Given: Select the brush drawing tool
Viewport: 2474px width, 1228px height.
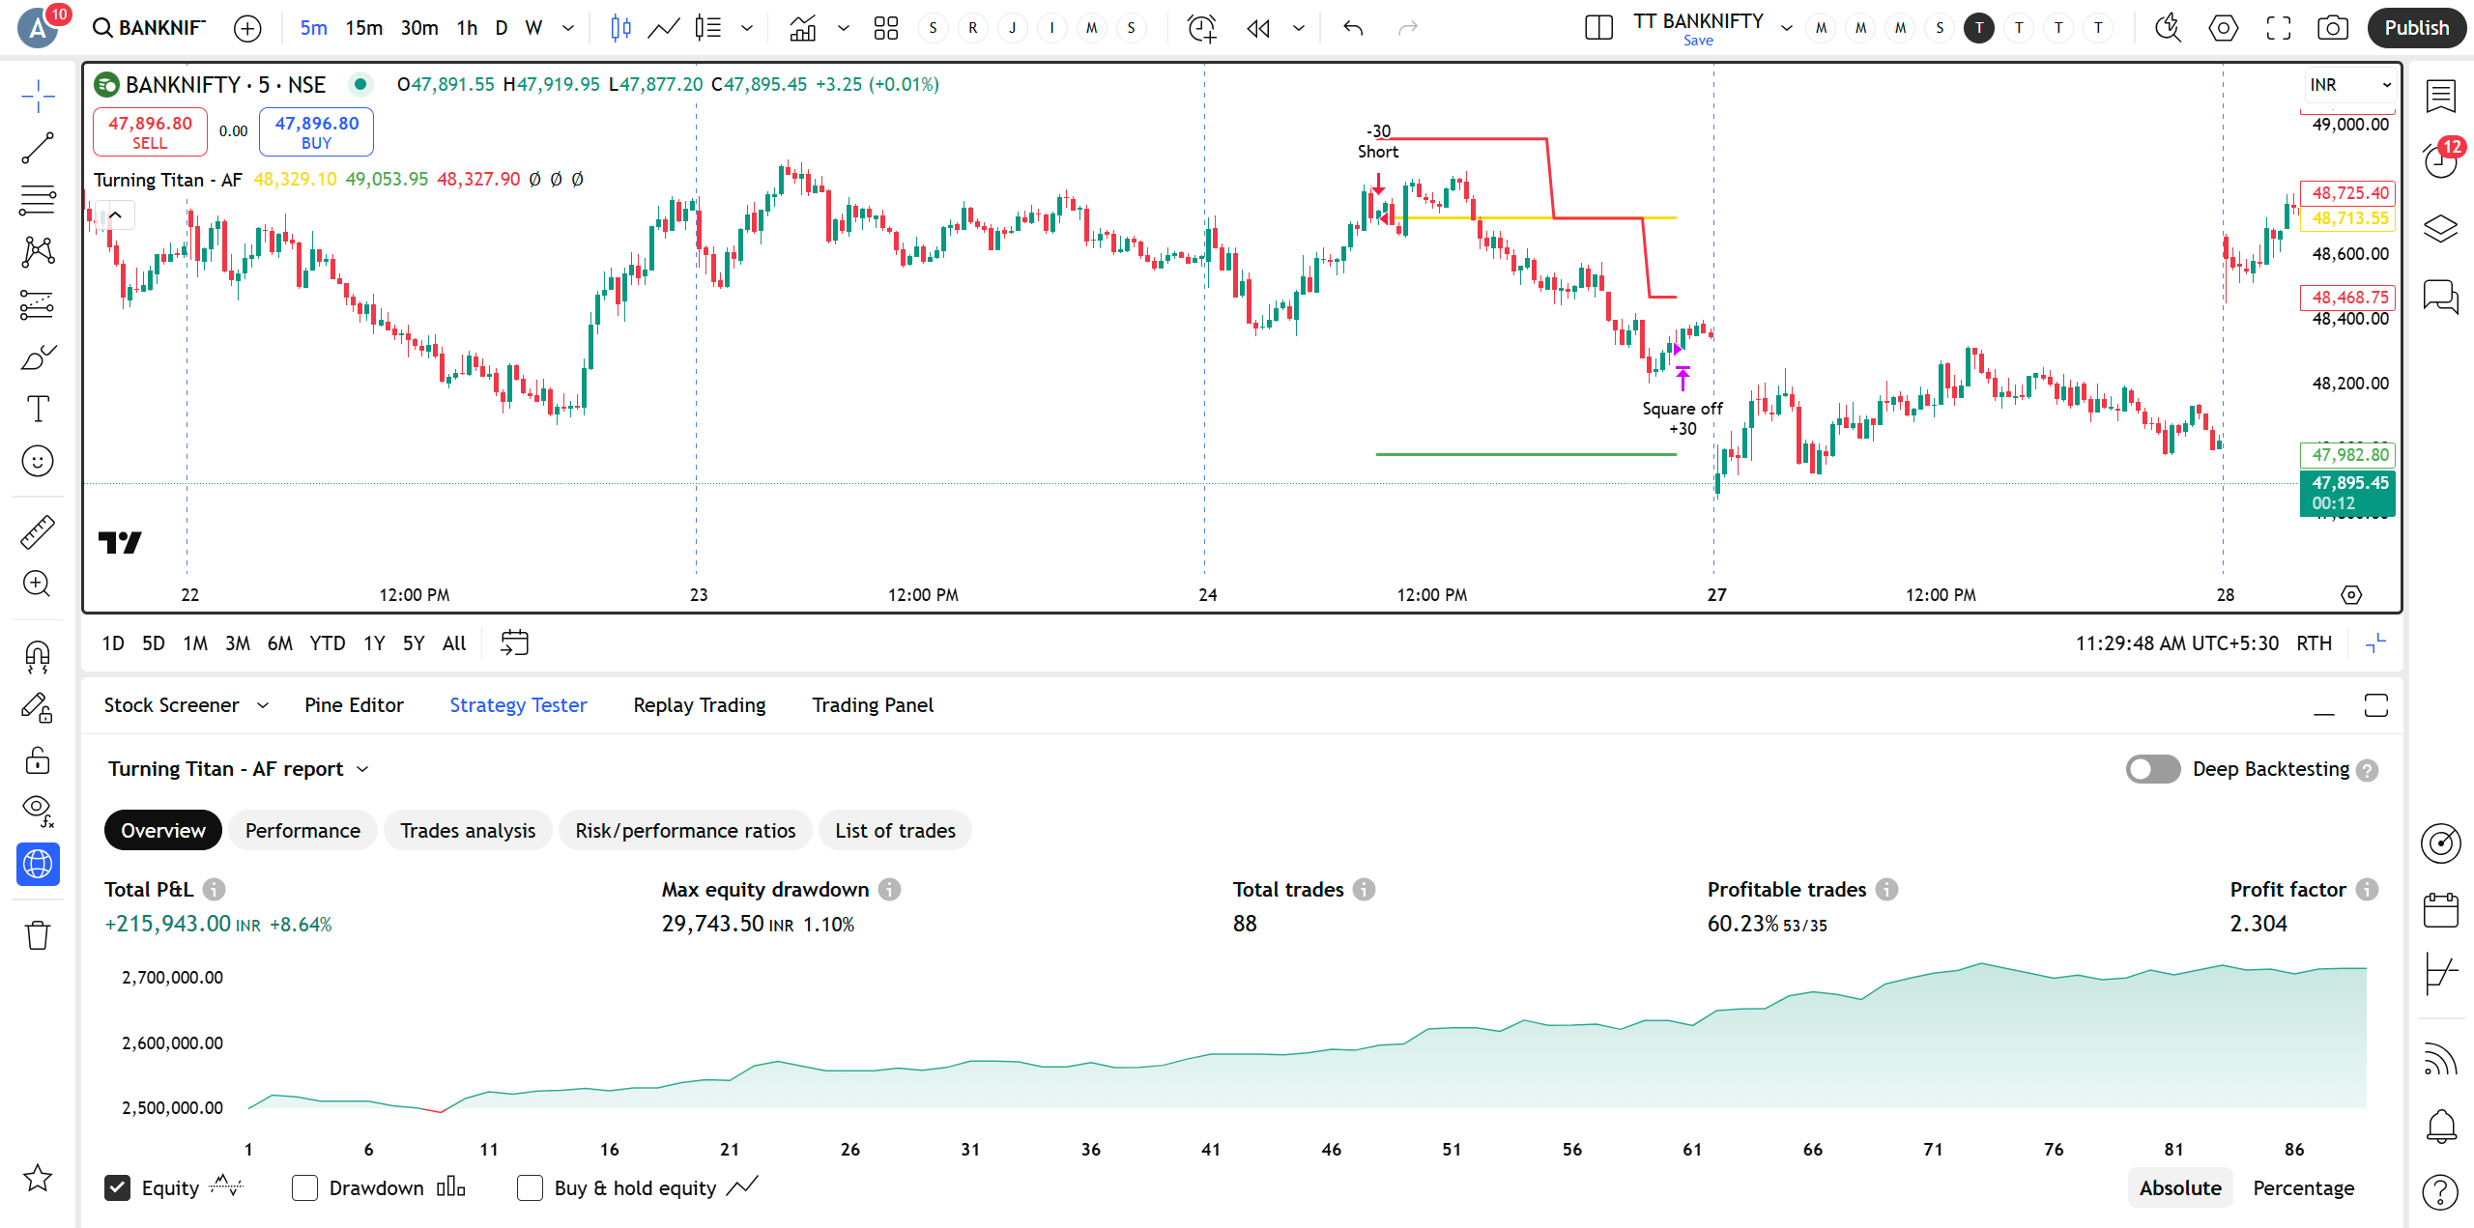Looking at the screenshot, I should point(38,357).
